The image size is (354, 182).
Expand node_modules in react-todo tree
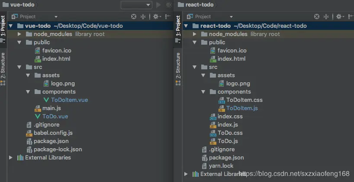click(194, 34)
